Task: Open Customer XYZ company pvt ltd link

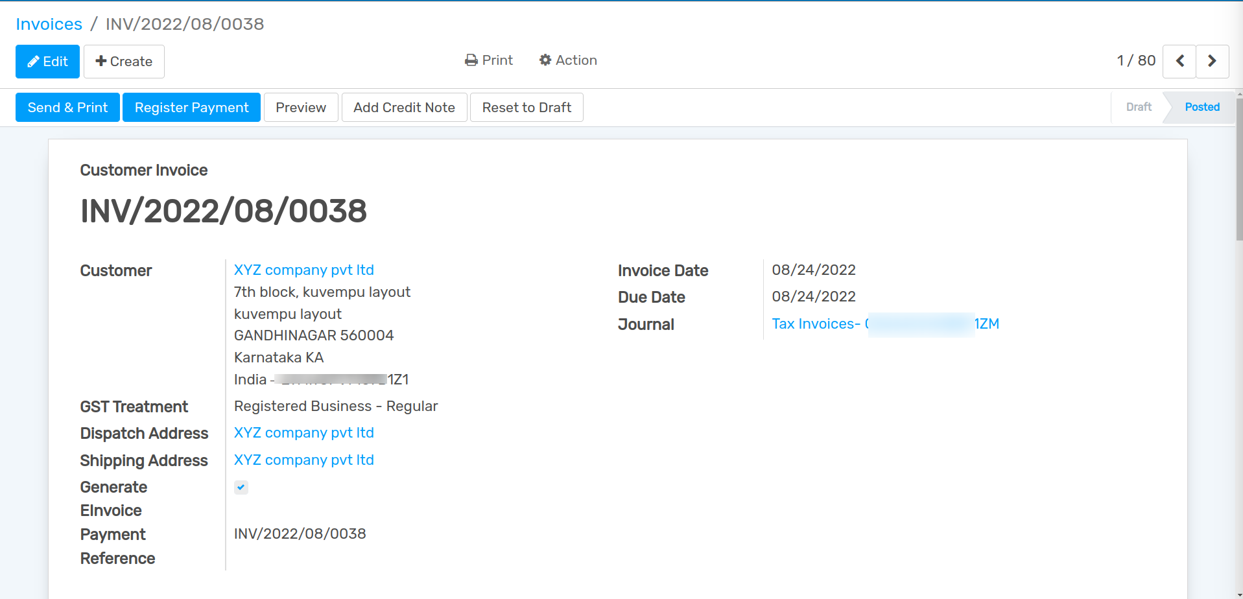Action: [x=303, y=270]
